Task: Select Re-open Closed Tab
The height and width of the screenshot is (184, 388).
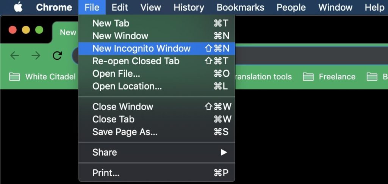Action: 156,61
